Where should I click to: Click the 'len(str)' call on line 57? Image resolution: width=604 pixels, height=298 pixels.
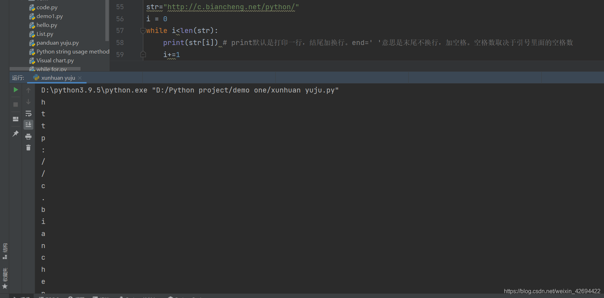coord(197,30)
